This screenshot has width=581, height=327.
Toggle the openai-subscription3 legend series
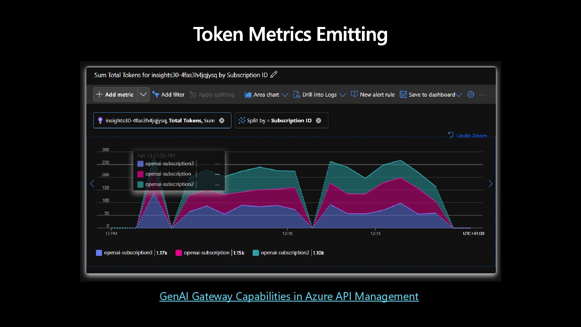pyautogui.click(x=128, y=253)
